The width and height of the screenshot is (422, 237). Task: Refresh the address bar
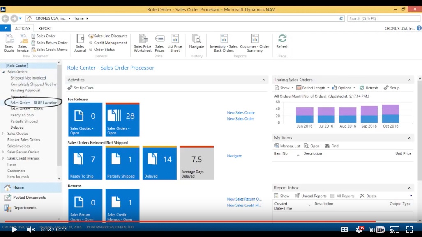click(x=341, y=18)
